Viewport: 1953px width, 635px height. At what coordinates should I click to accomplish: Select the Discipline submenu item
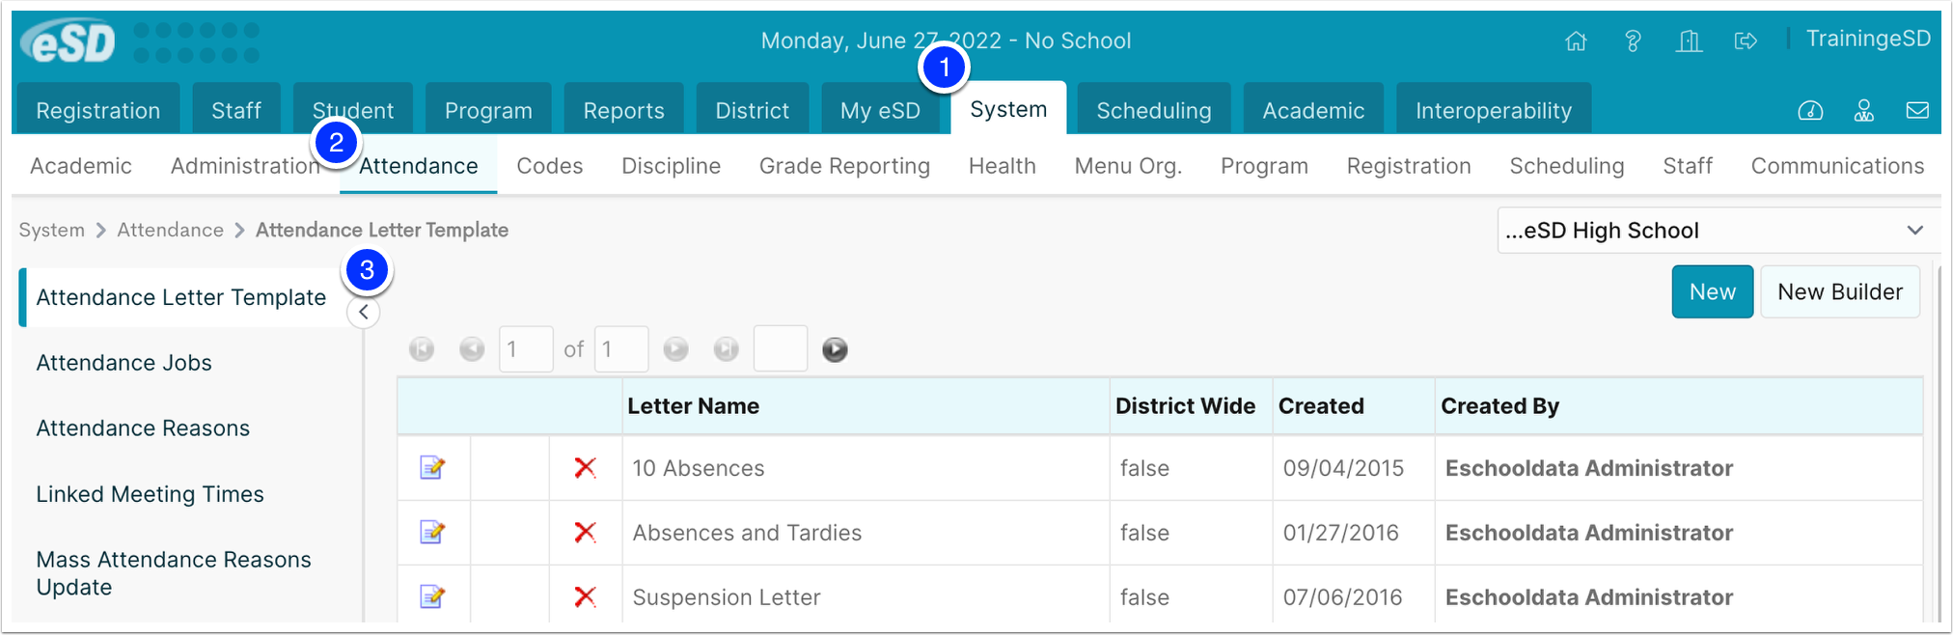click(x=672, y=166)
